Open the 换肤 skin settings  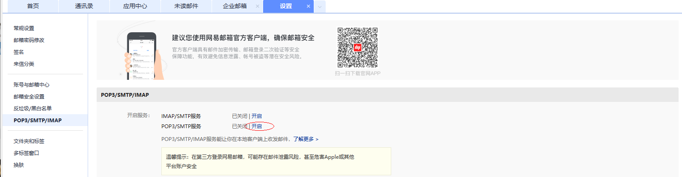19,165
